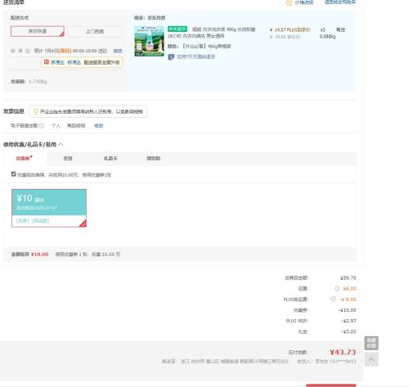Click the red delivery service upgrade icon

pyautogui.click(x=47, y=62)
